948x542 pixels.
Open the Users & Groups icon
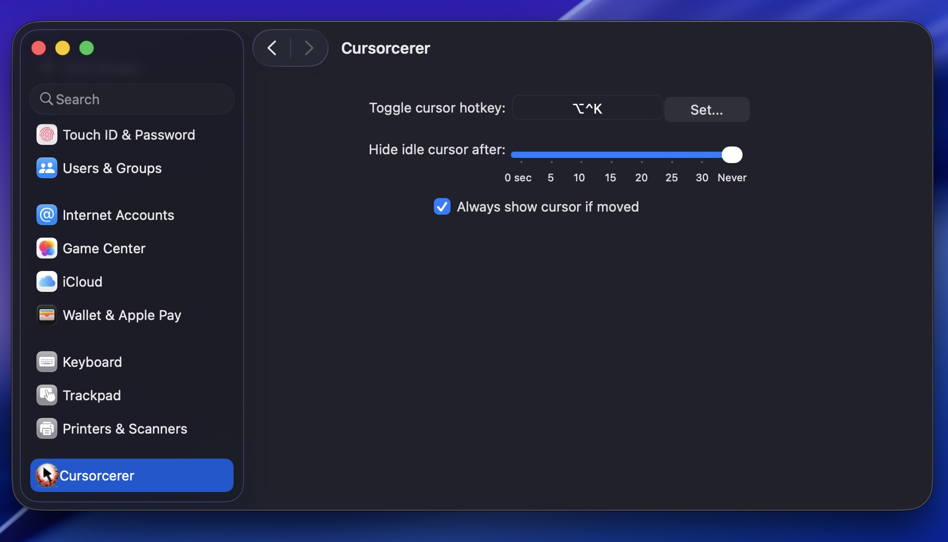coord(46,168)
